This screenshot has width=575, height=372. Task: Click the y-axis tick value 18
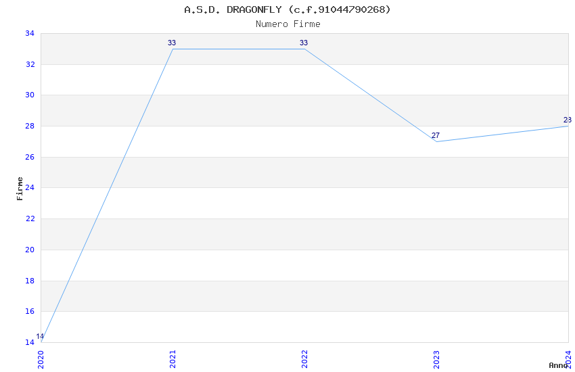point(30,281)
